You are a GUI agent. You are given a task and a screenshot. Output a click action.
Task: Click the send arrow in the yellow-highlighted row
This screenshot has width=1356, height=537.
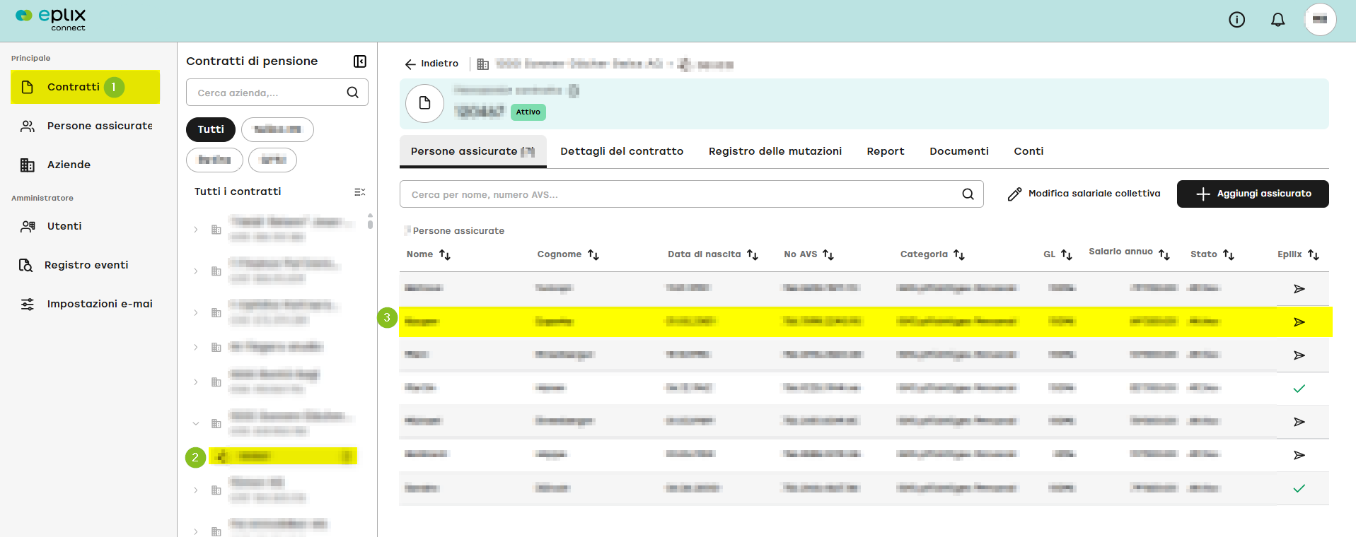(x=1299, y=322)
